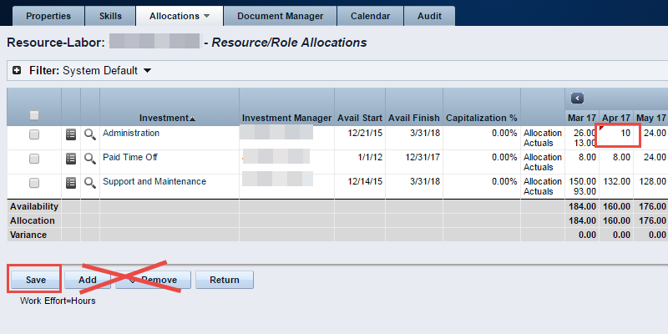
Task: Toggle the select-all checkbox in table header
Action: (34, 115)
